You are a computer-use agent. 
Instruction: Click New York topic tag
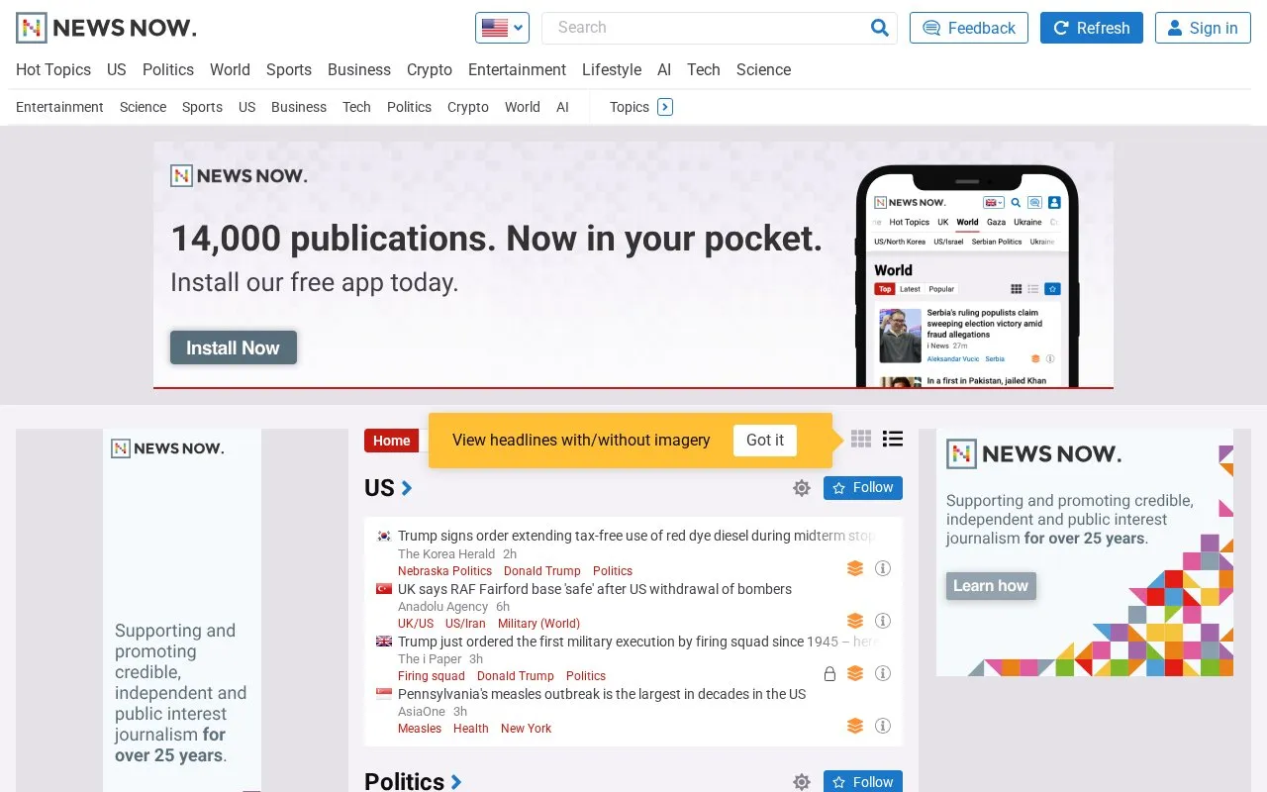point(526,729)
